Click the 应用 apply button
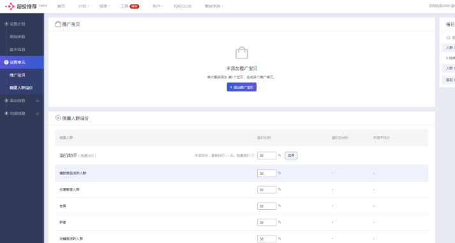The height and width of the screenshot is (243, 455). tap(291, 156)
